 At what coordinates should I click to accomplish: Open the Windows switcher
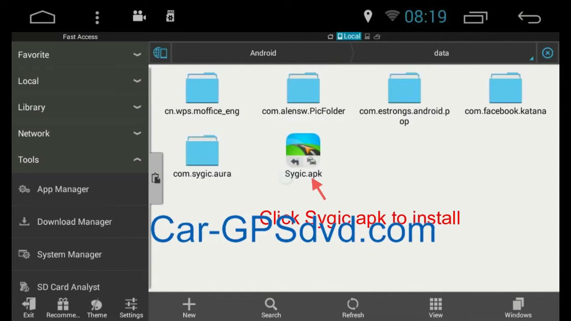[x=518, y=308]
